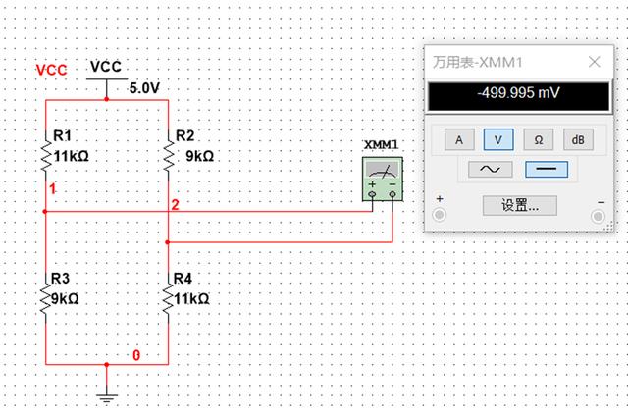This screenshot has height=414, width=628.
Task: Select the VCC 5.0V power source symbol
Action: [107, 79]
